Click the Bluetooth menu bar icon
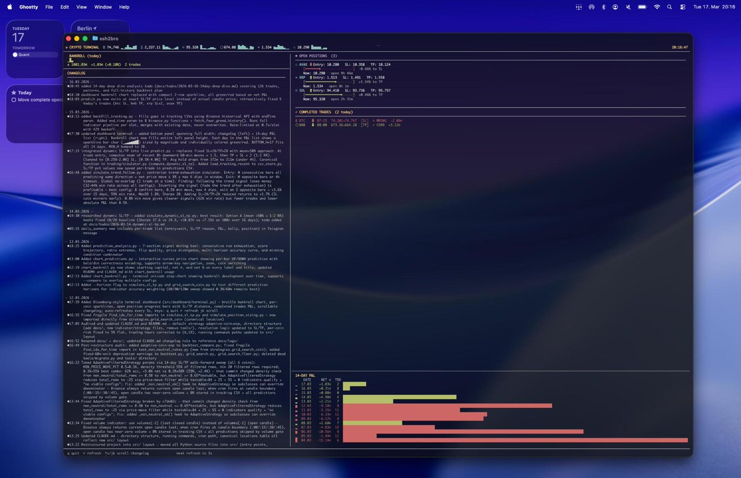741x478 pixels. click(x=603, y=7)
